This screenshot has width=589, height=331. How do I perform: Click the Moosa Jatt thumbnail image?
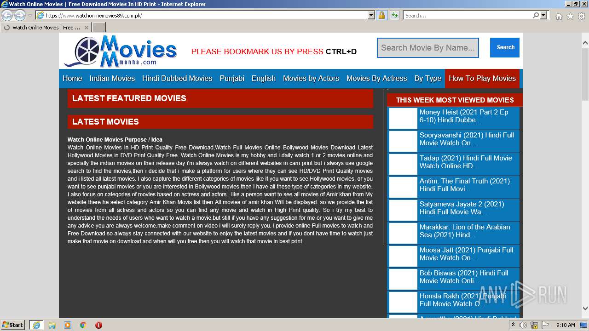click(403, 256)
